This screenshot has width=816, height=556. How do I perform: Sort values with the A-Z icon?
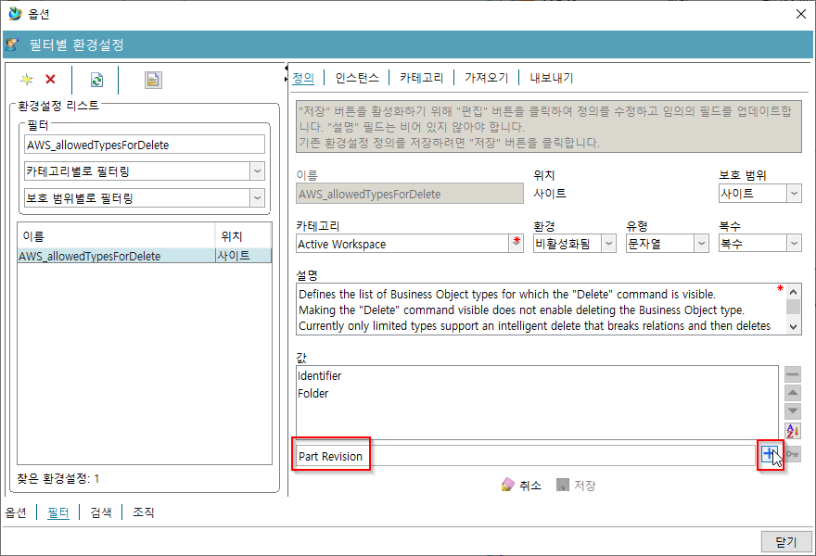click(x=792, y=431)
